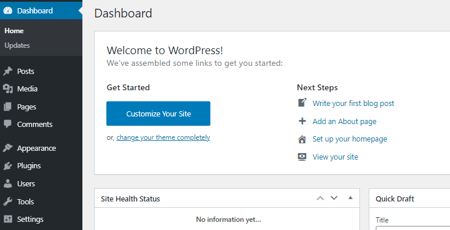Click the Add an About page link

coord(344,121)
